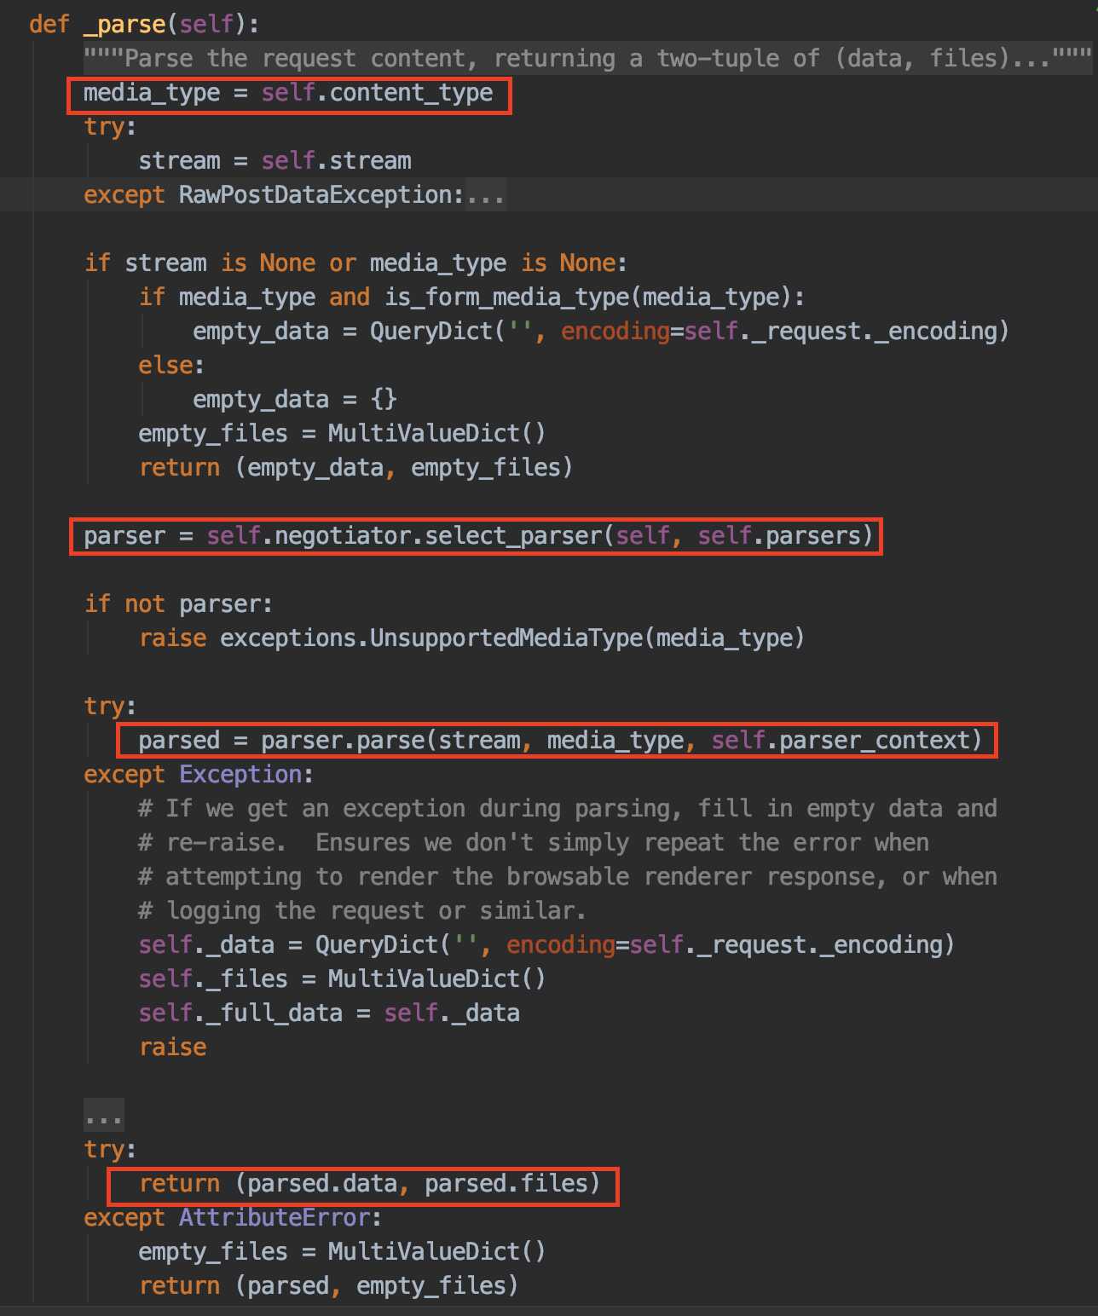Click "self._files = MultiValueDict()"
Image resolution: width=1098 pixels, height=1316 pixels.
coord(342,979)
